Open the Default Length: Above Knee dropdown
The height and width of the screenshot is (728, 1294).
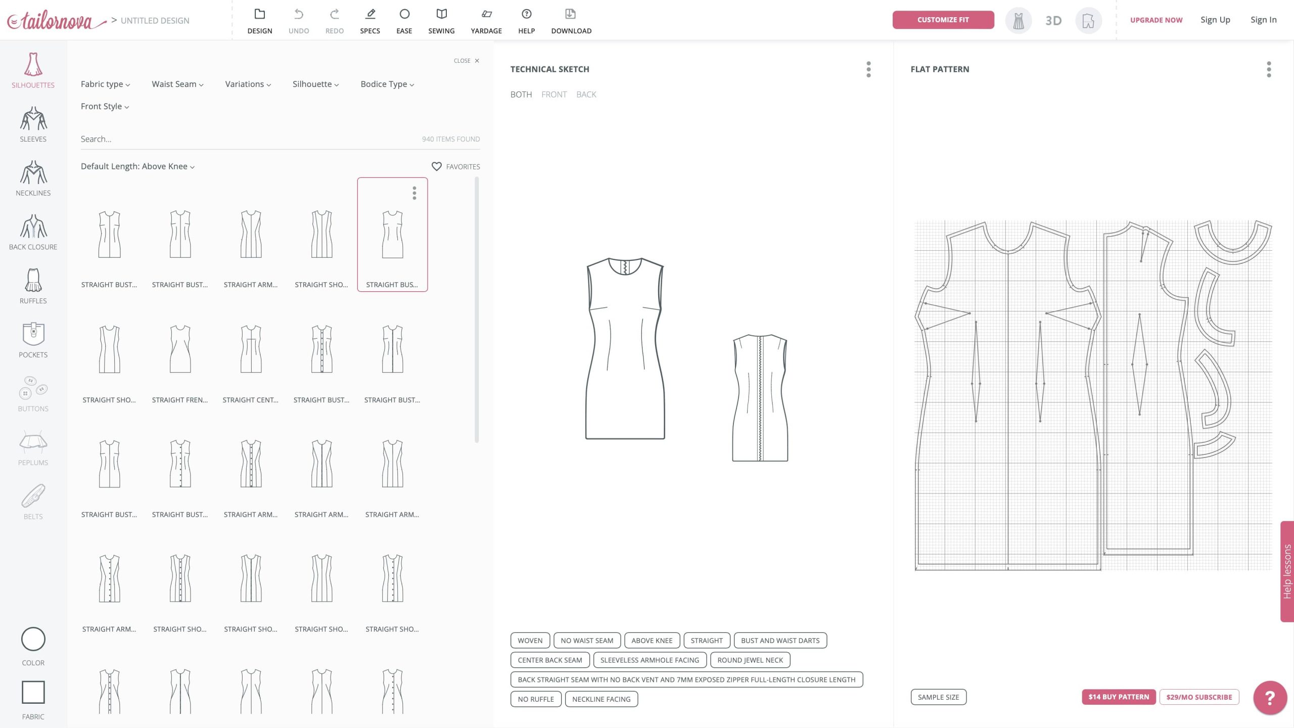pos(137,166)
